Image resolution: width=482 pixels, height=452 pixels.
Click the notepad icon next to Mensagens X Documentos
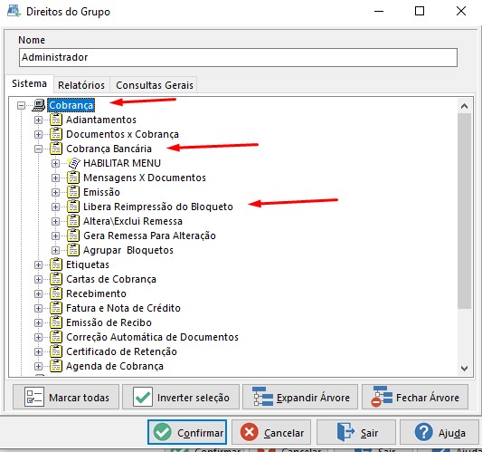coord(73,178)
